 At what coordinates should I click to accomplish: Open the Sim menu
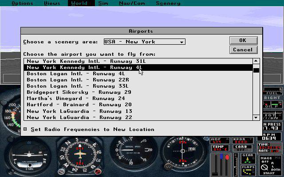click(x=103, y=3)
